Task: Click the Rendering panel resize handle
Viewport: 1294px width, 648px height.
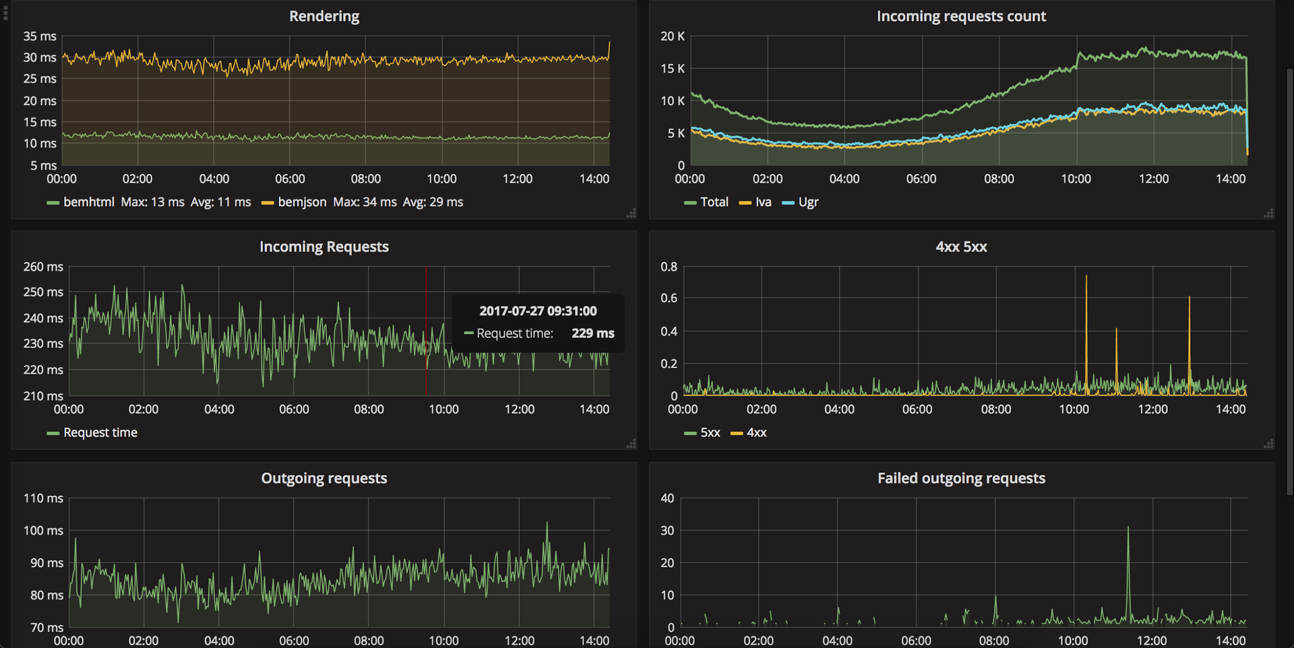Action: pos(631,214)
